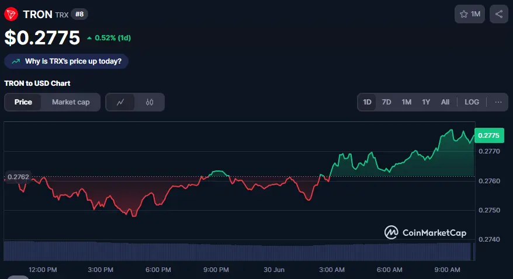Switch to candlestick chart view icon
Screen dimensions: 513x279
150,102
